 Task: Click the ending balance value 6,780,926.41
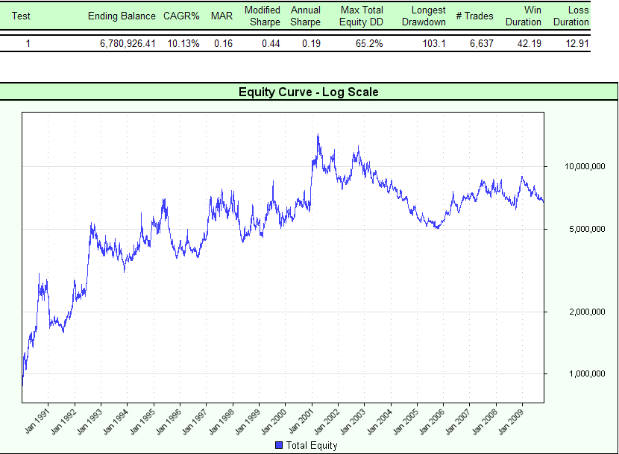pos(128,43)
